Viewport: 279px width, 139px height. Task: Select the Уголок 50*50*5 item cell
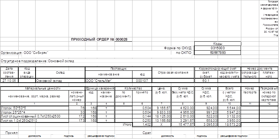34,108
